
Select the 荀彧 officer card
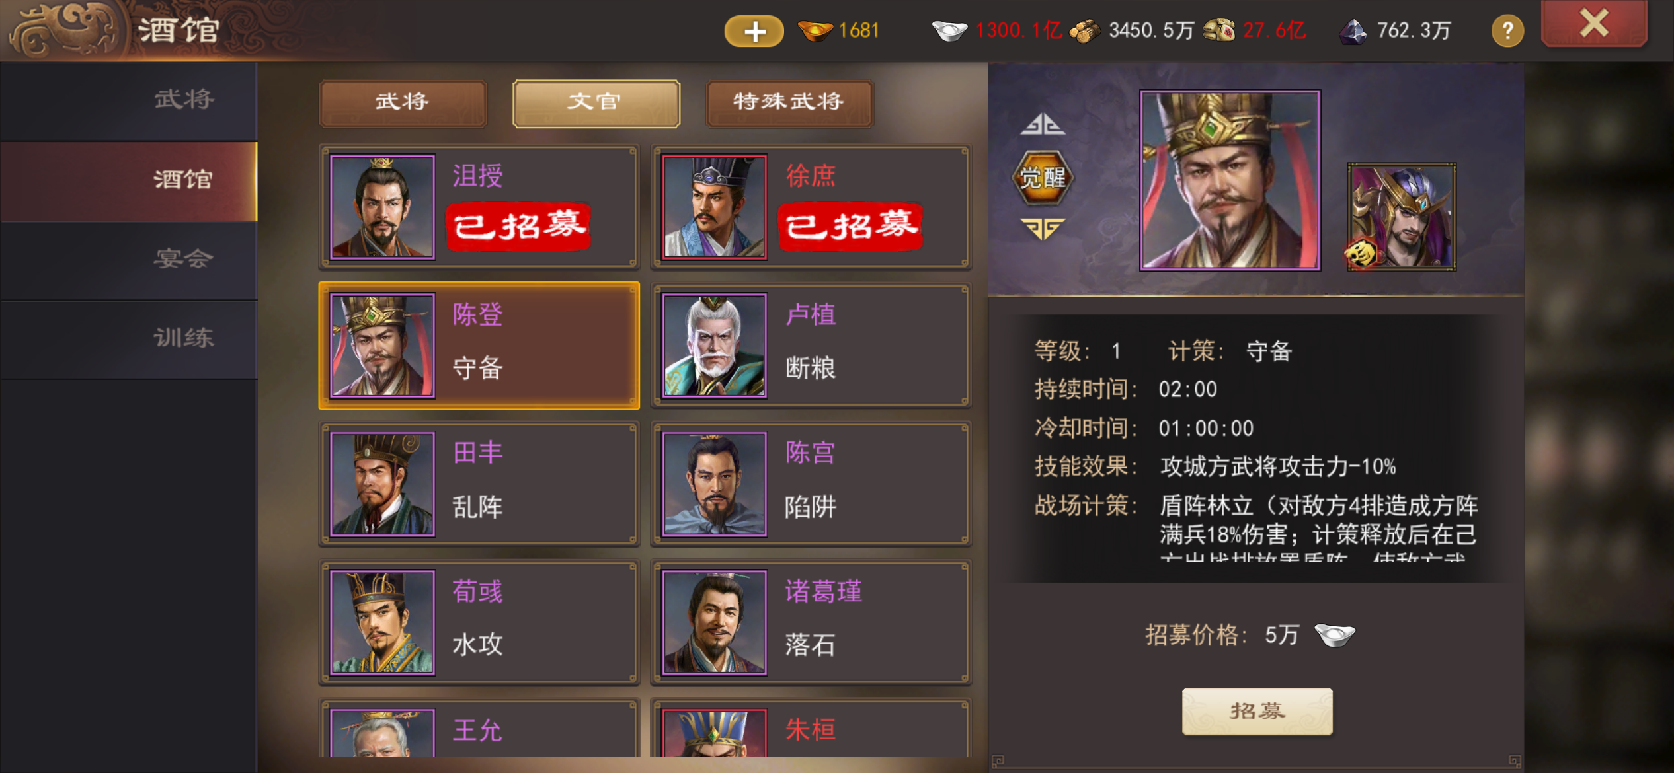(x=479, y=622)
